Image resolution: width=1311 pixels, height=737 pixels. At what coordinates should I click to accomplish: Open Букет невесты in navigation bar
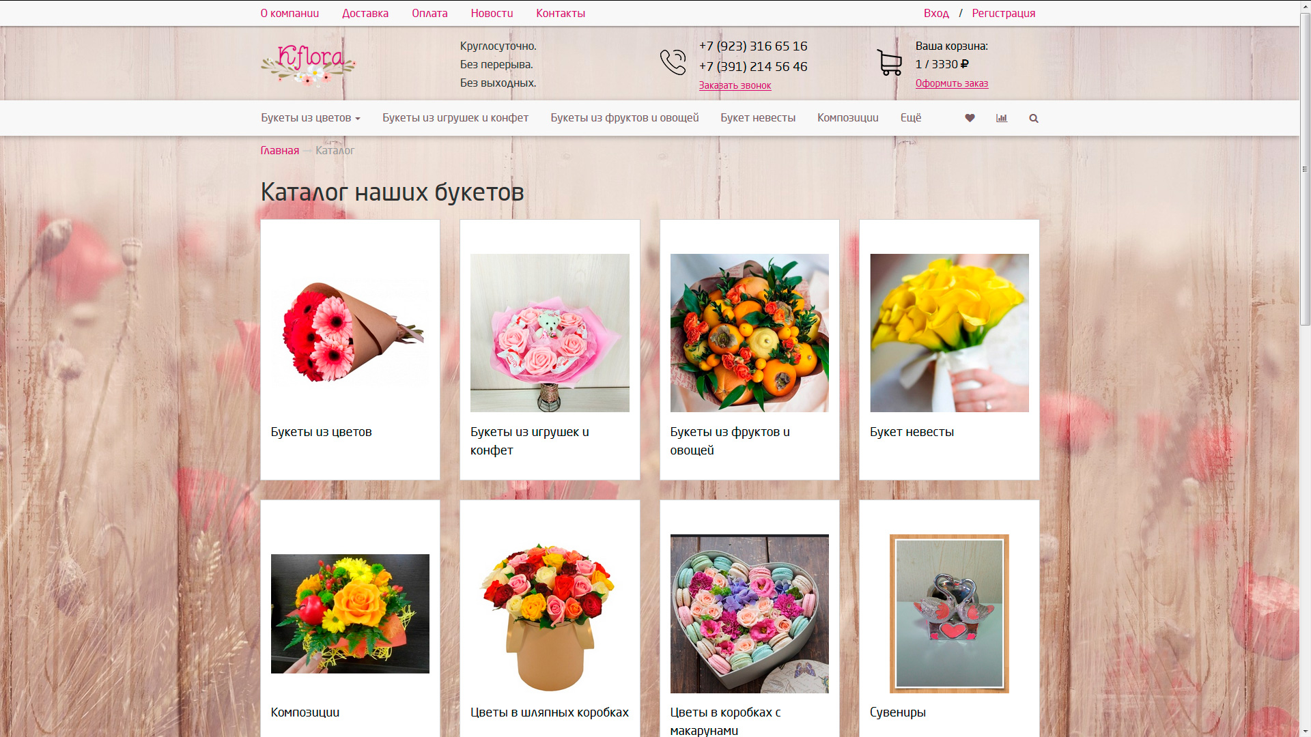click(758, 117)
